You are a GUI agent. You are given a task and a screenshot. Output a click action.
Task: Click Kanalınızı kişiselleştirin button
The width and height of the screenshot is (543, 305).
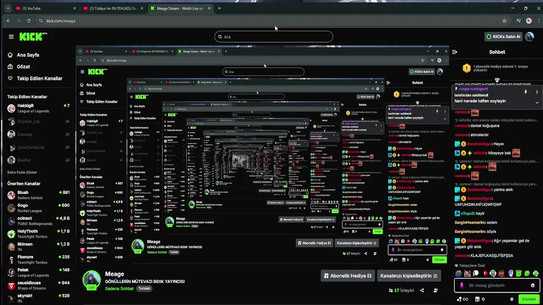pos(409,276)
